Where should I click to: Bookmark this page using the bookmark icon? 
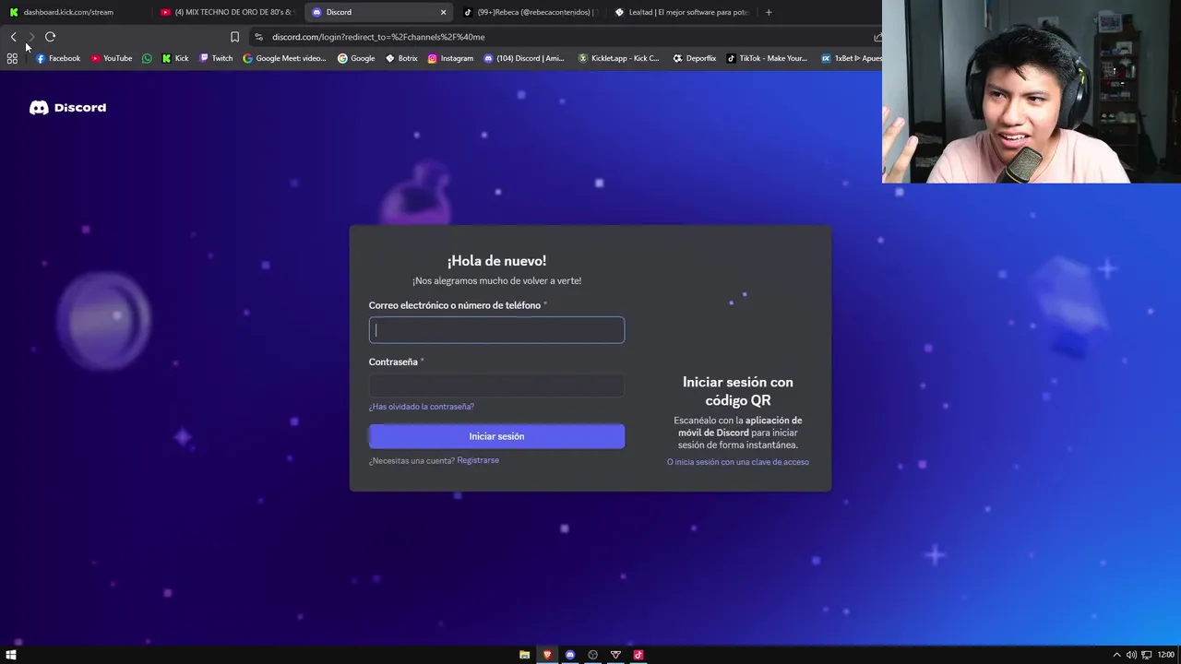(x=234, y=37)
